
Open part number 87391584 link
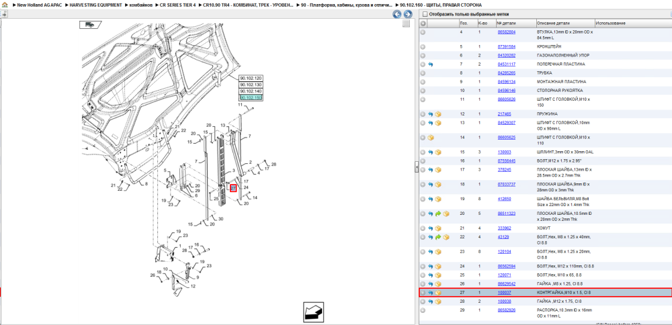click(x=507, y=47)
